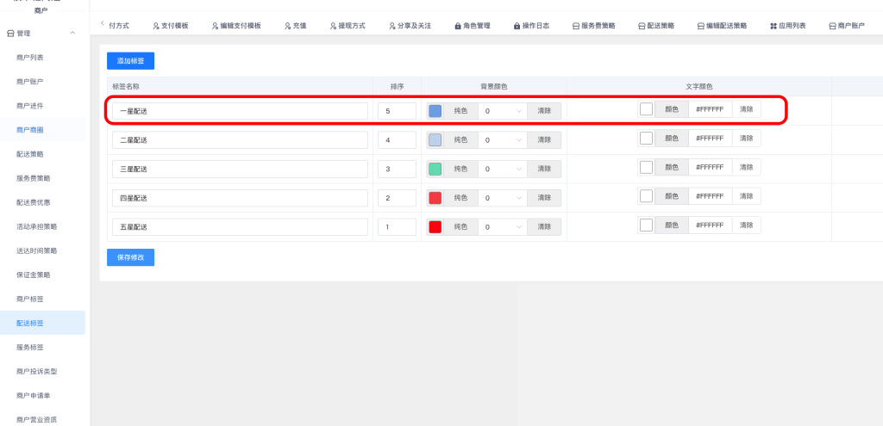Open 商户标签 in the sidebar
The width and height of the screenshot is (883, 426).
(x=29, y=299)
